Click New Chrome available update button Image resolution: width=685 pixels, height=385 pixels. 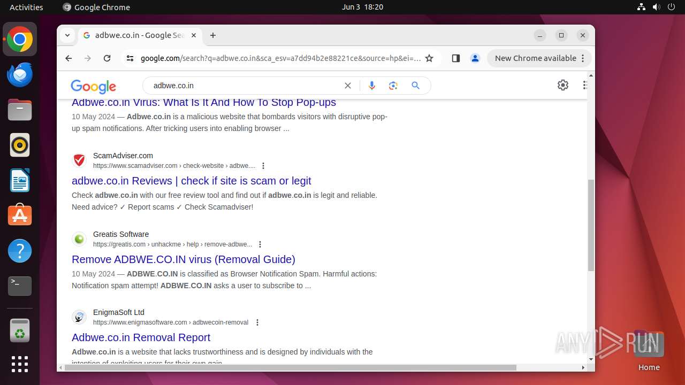(x=539, y=58)
